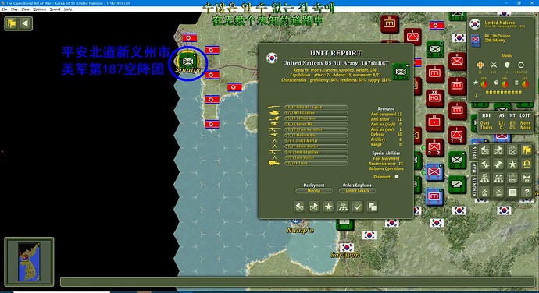Open the Sound menu
This screenshot has height=293, width=539.
[x=55, y=9]
